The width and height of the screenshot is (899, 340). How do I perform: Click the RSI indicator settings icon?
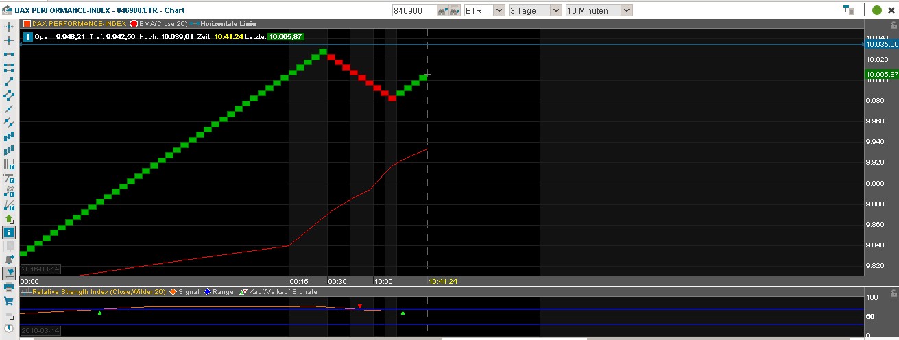[26, 292]
